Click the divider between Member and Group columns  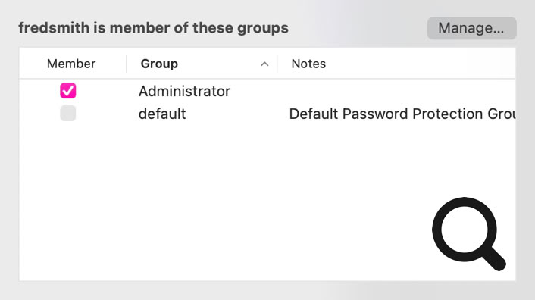127,64
